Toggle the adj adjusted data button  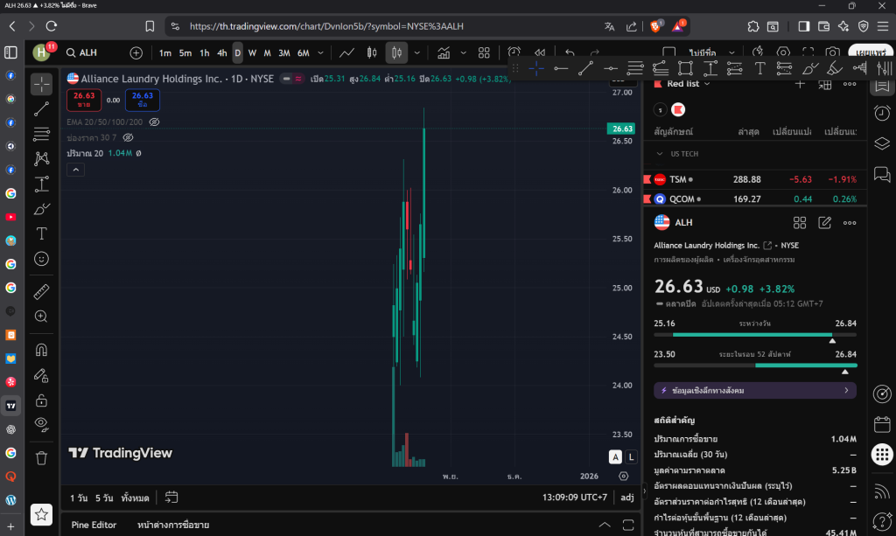(x=626, y=498)
